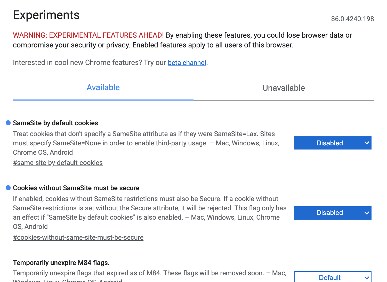Open the #cookies-without-same-site-must-be-secure anchor link

point(78,238)
